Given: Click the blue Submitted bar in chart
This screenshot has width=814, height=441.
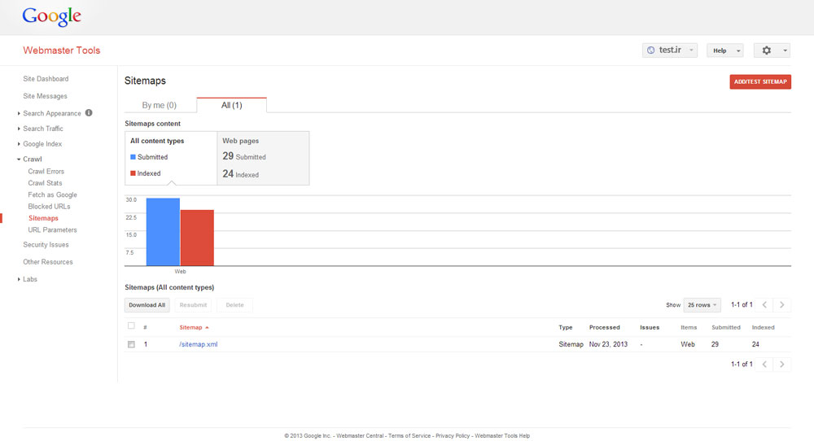Looking at the screenshot, I should point(163,232).
